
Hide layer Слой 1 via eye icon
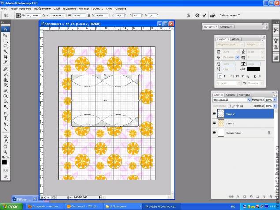[214, 123]
